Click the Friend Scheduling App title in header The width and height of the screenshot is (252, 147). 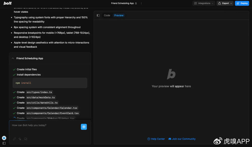(x=122, y=3)
